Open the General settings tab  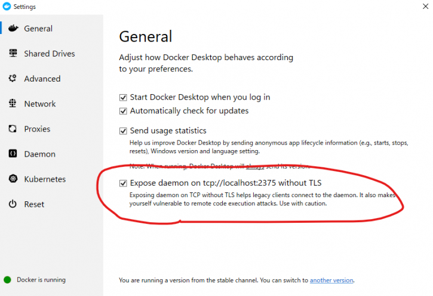pos(51,29)
